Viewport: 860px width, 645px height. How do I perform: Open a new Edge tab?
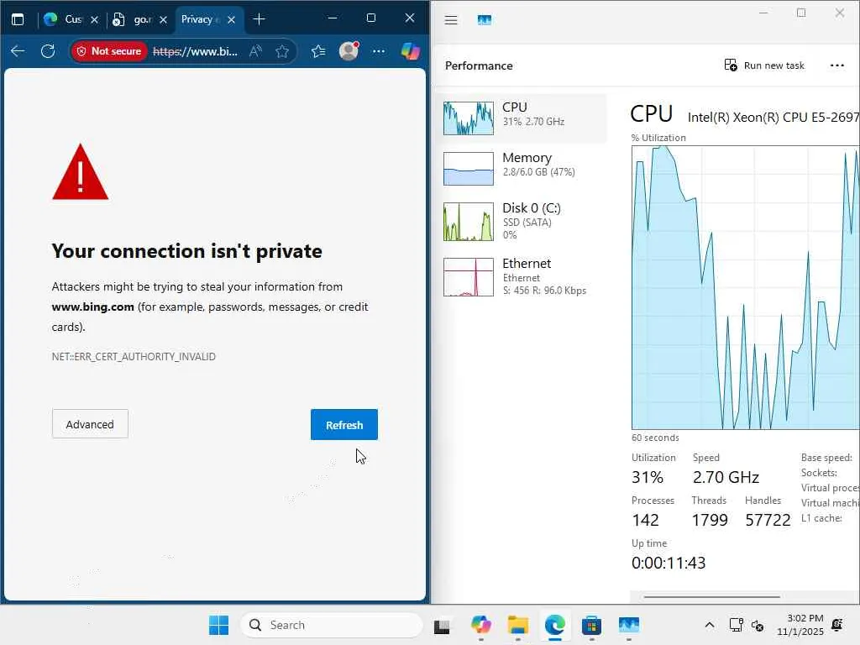click(x=259, y=19)
